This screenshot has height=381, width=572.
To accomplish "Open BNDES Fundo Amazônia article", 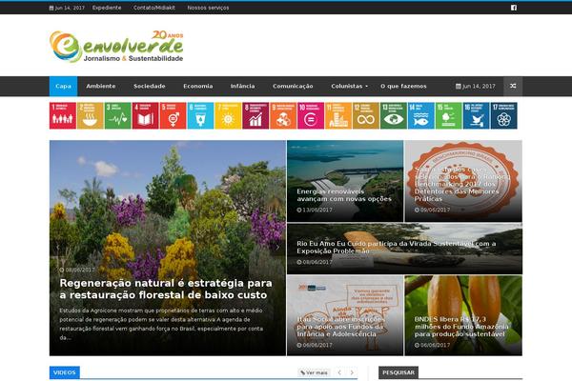I will (x=461, y=327).
